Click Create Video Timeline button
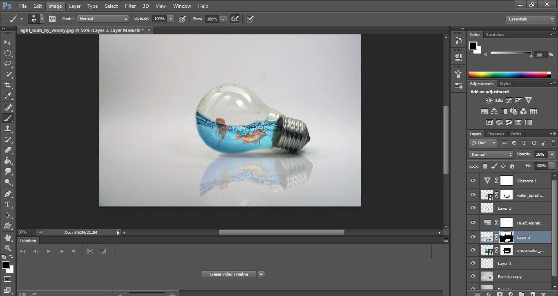 tap(229, 274)
